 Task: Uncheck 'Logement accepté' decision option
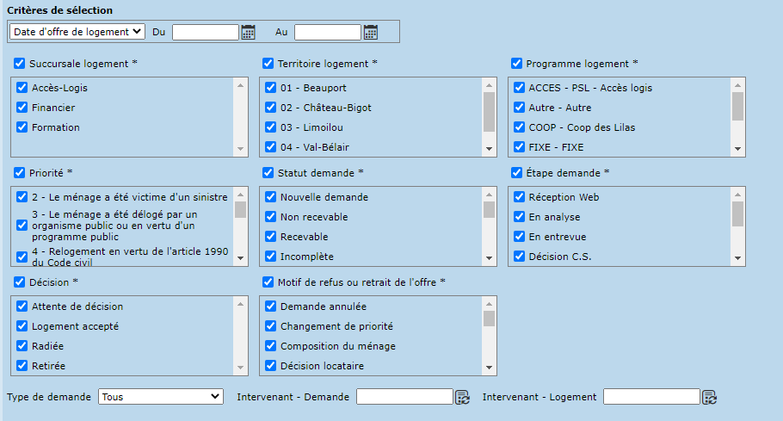22,326
